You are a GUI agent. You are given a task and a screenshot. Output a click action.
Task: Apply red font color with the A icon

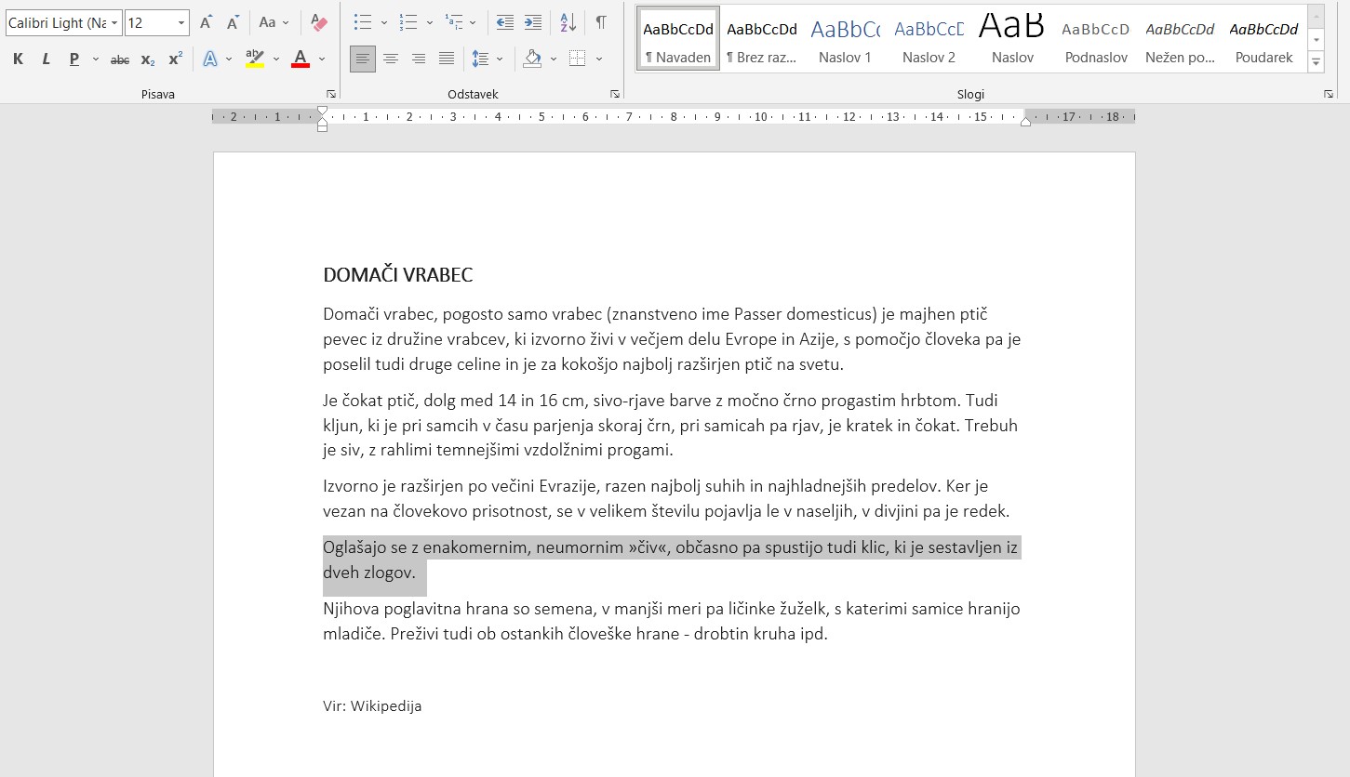point(301,59)
